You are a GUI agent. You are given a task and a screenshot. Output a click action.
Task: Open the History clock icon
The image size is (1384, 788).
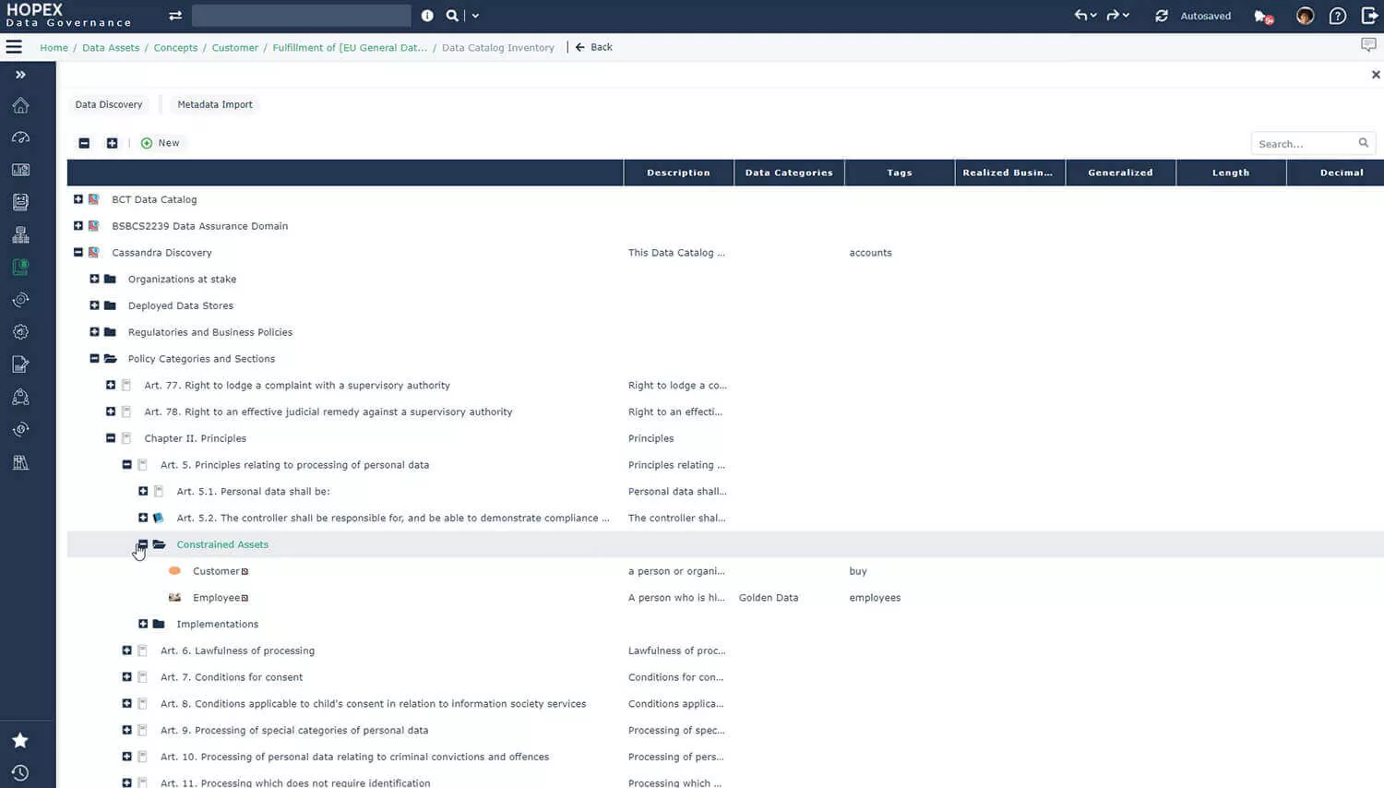(x=20, y=772)
